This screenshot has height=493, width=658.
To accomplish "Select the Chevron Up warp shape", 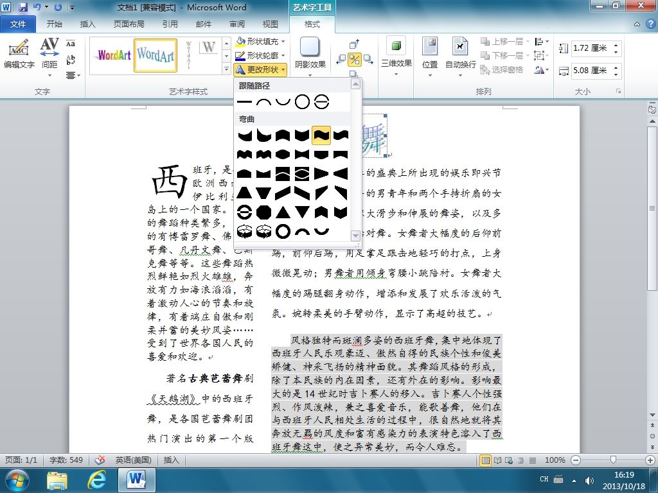I will click(321, 212).
